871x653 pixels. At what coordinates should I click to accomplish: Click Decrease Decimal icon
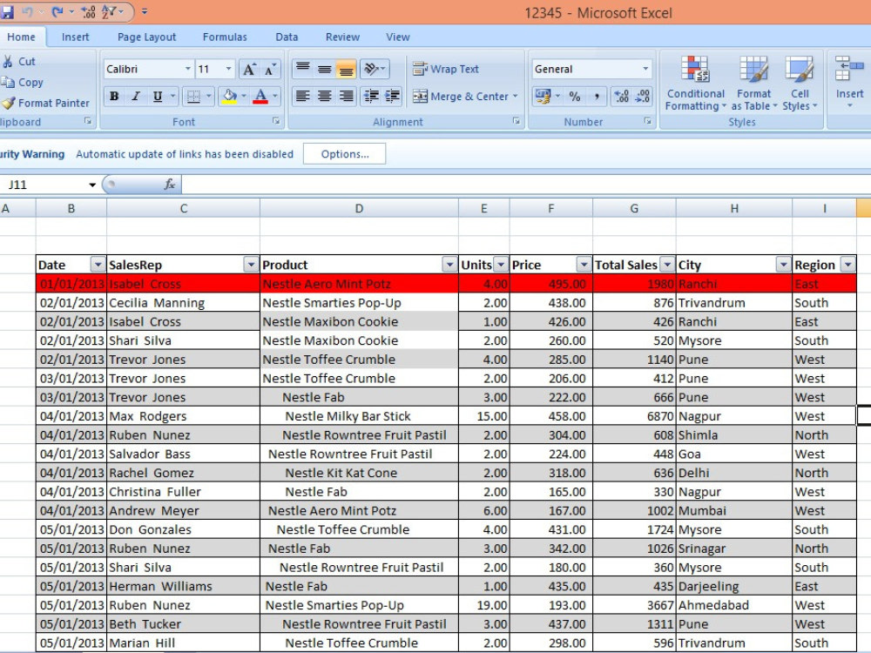[x=642, y=96]
